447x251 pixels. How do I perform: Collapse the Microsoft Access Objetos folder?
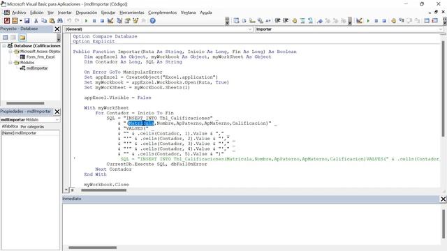point(10,52)
